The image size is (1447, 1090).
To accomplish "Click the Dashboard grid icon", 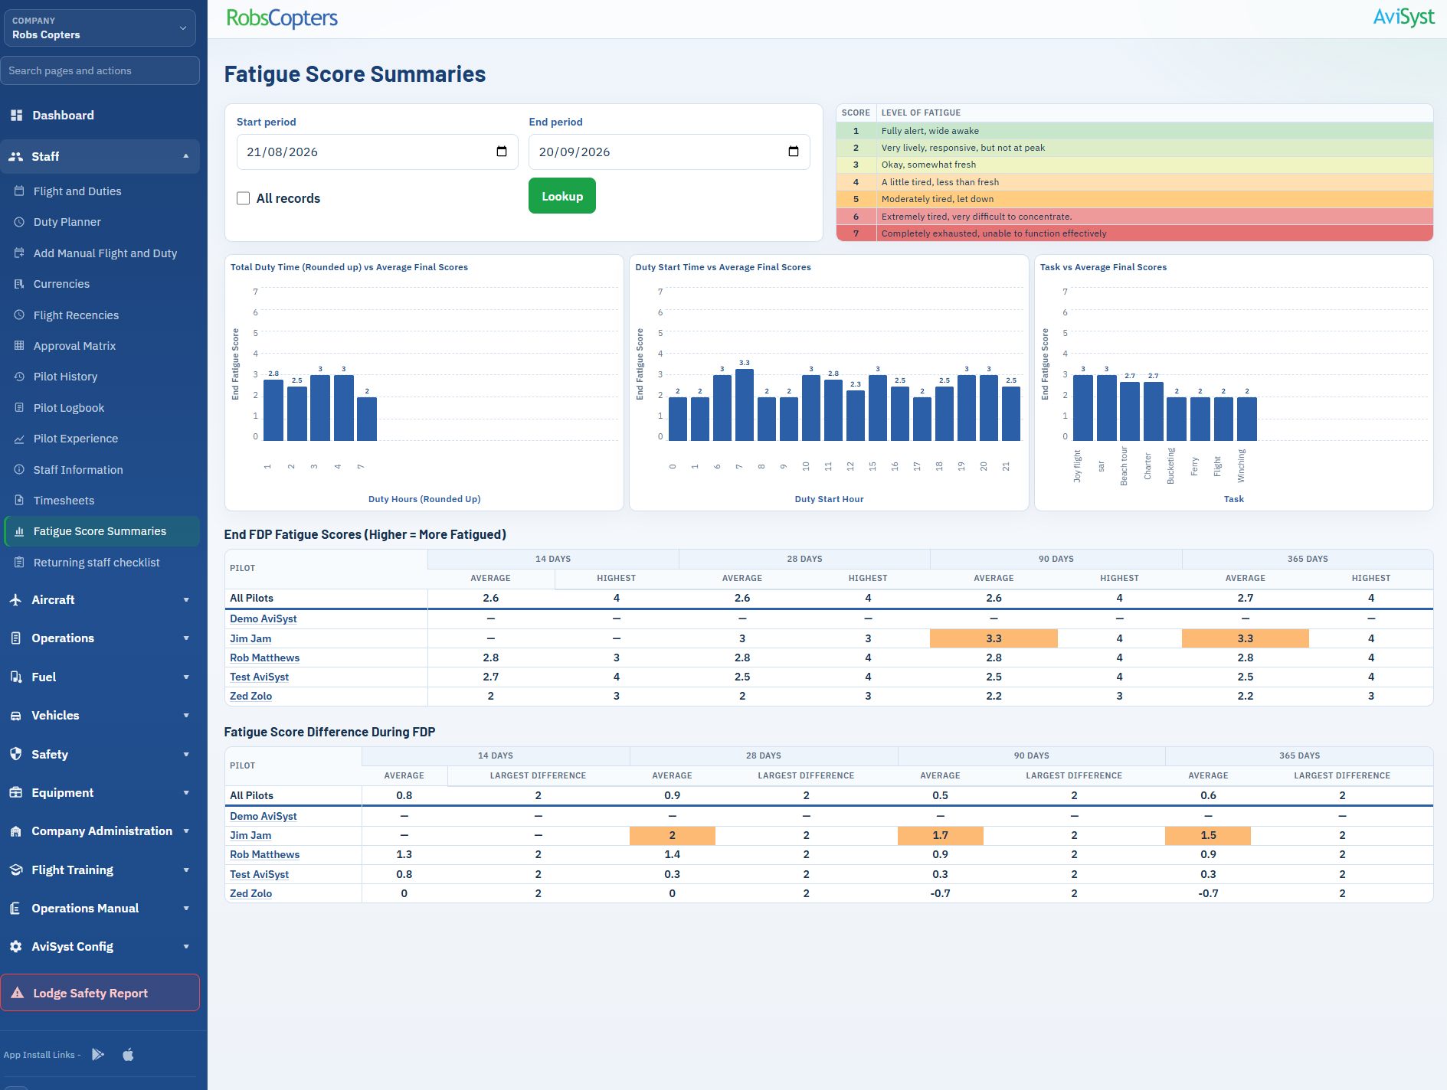I will click(16, 115).
